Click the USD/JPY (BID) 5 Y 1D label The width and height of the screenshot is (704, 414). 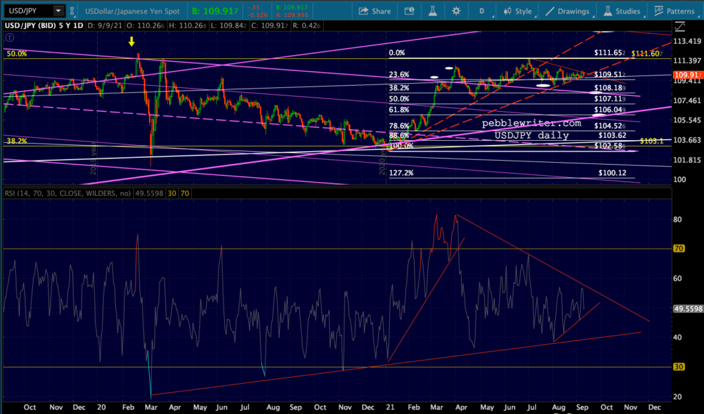click(x=43, y=25)
